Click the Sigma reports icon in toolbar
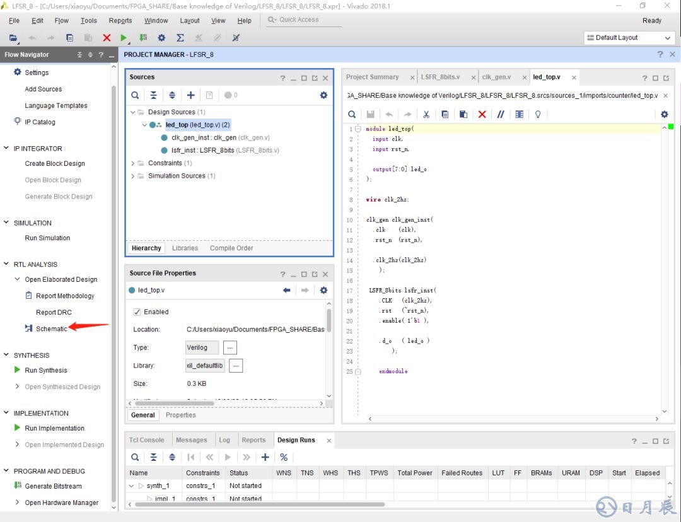681x522 pixels. [x=180, y=38]
